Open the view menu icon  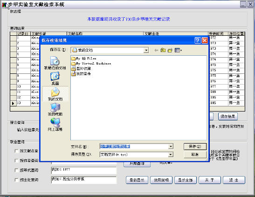click(178, 50)
